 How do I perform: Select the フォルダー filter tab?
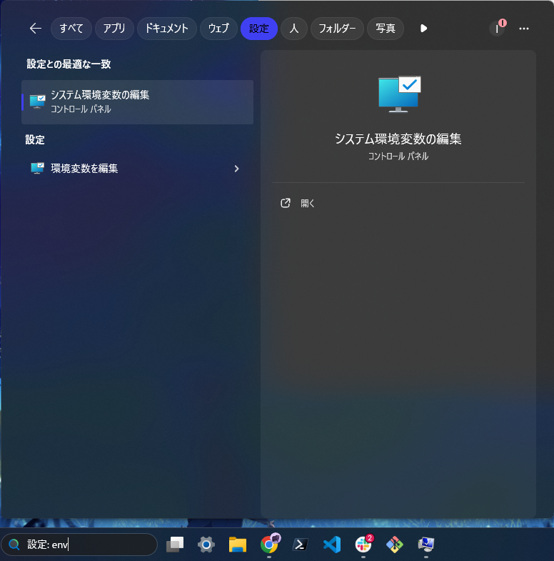pos(337,29)
